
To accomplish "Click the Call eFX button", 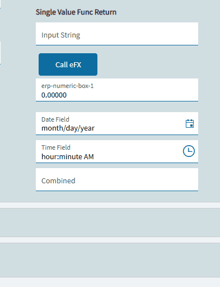I will 68,64.
